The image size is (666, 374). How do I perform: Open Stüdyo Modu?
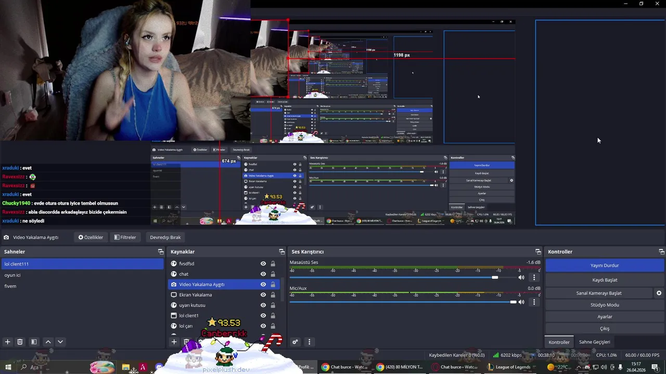[x=605, y=305]
